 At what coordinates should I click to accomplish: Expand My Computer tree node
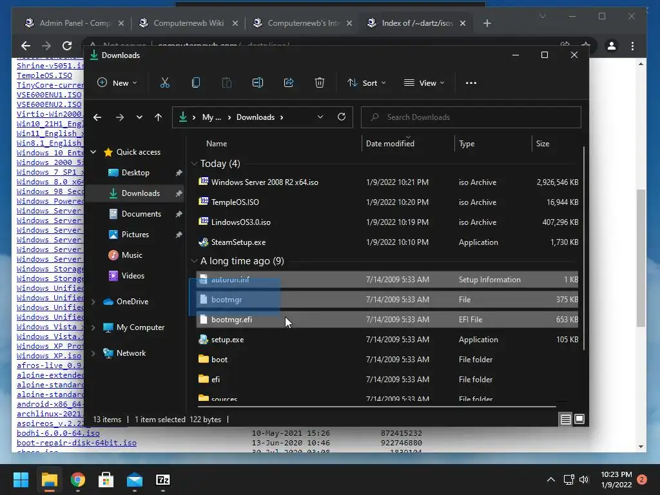pyautogui.click(x=93, y=327)
